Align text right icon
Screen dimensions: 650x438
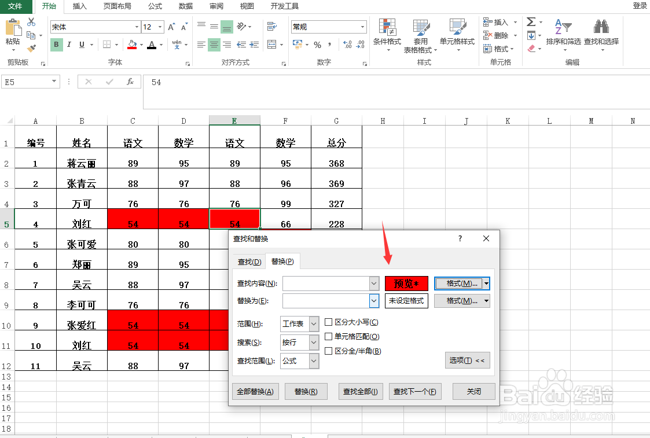pos(227,45)
